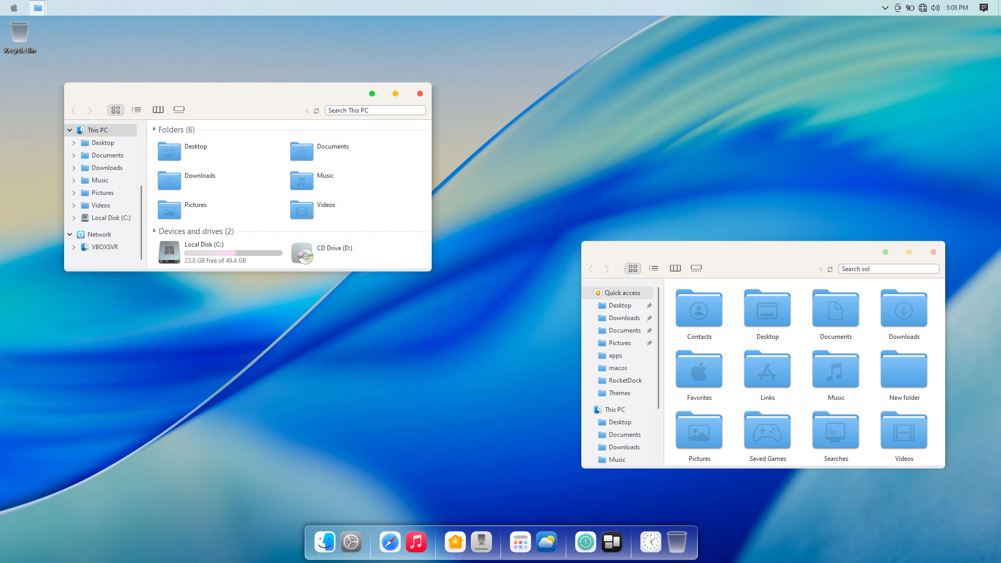Viewport: 1001px width, 563px height.
Task: Select the gallery view icon
Action: tap(179, 109)
